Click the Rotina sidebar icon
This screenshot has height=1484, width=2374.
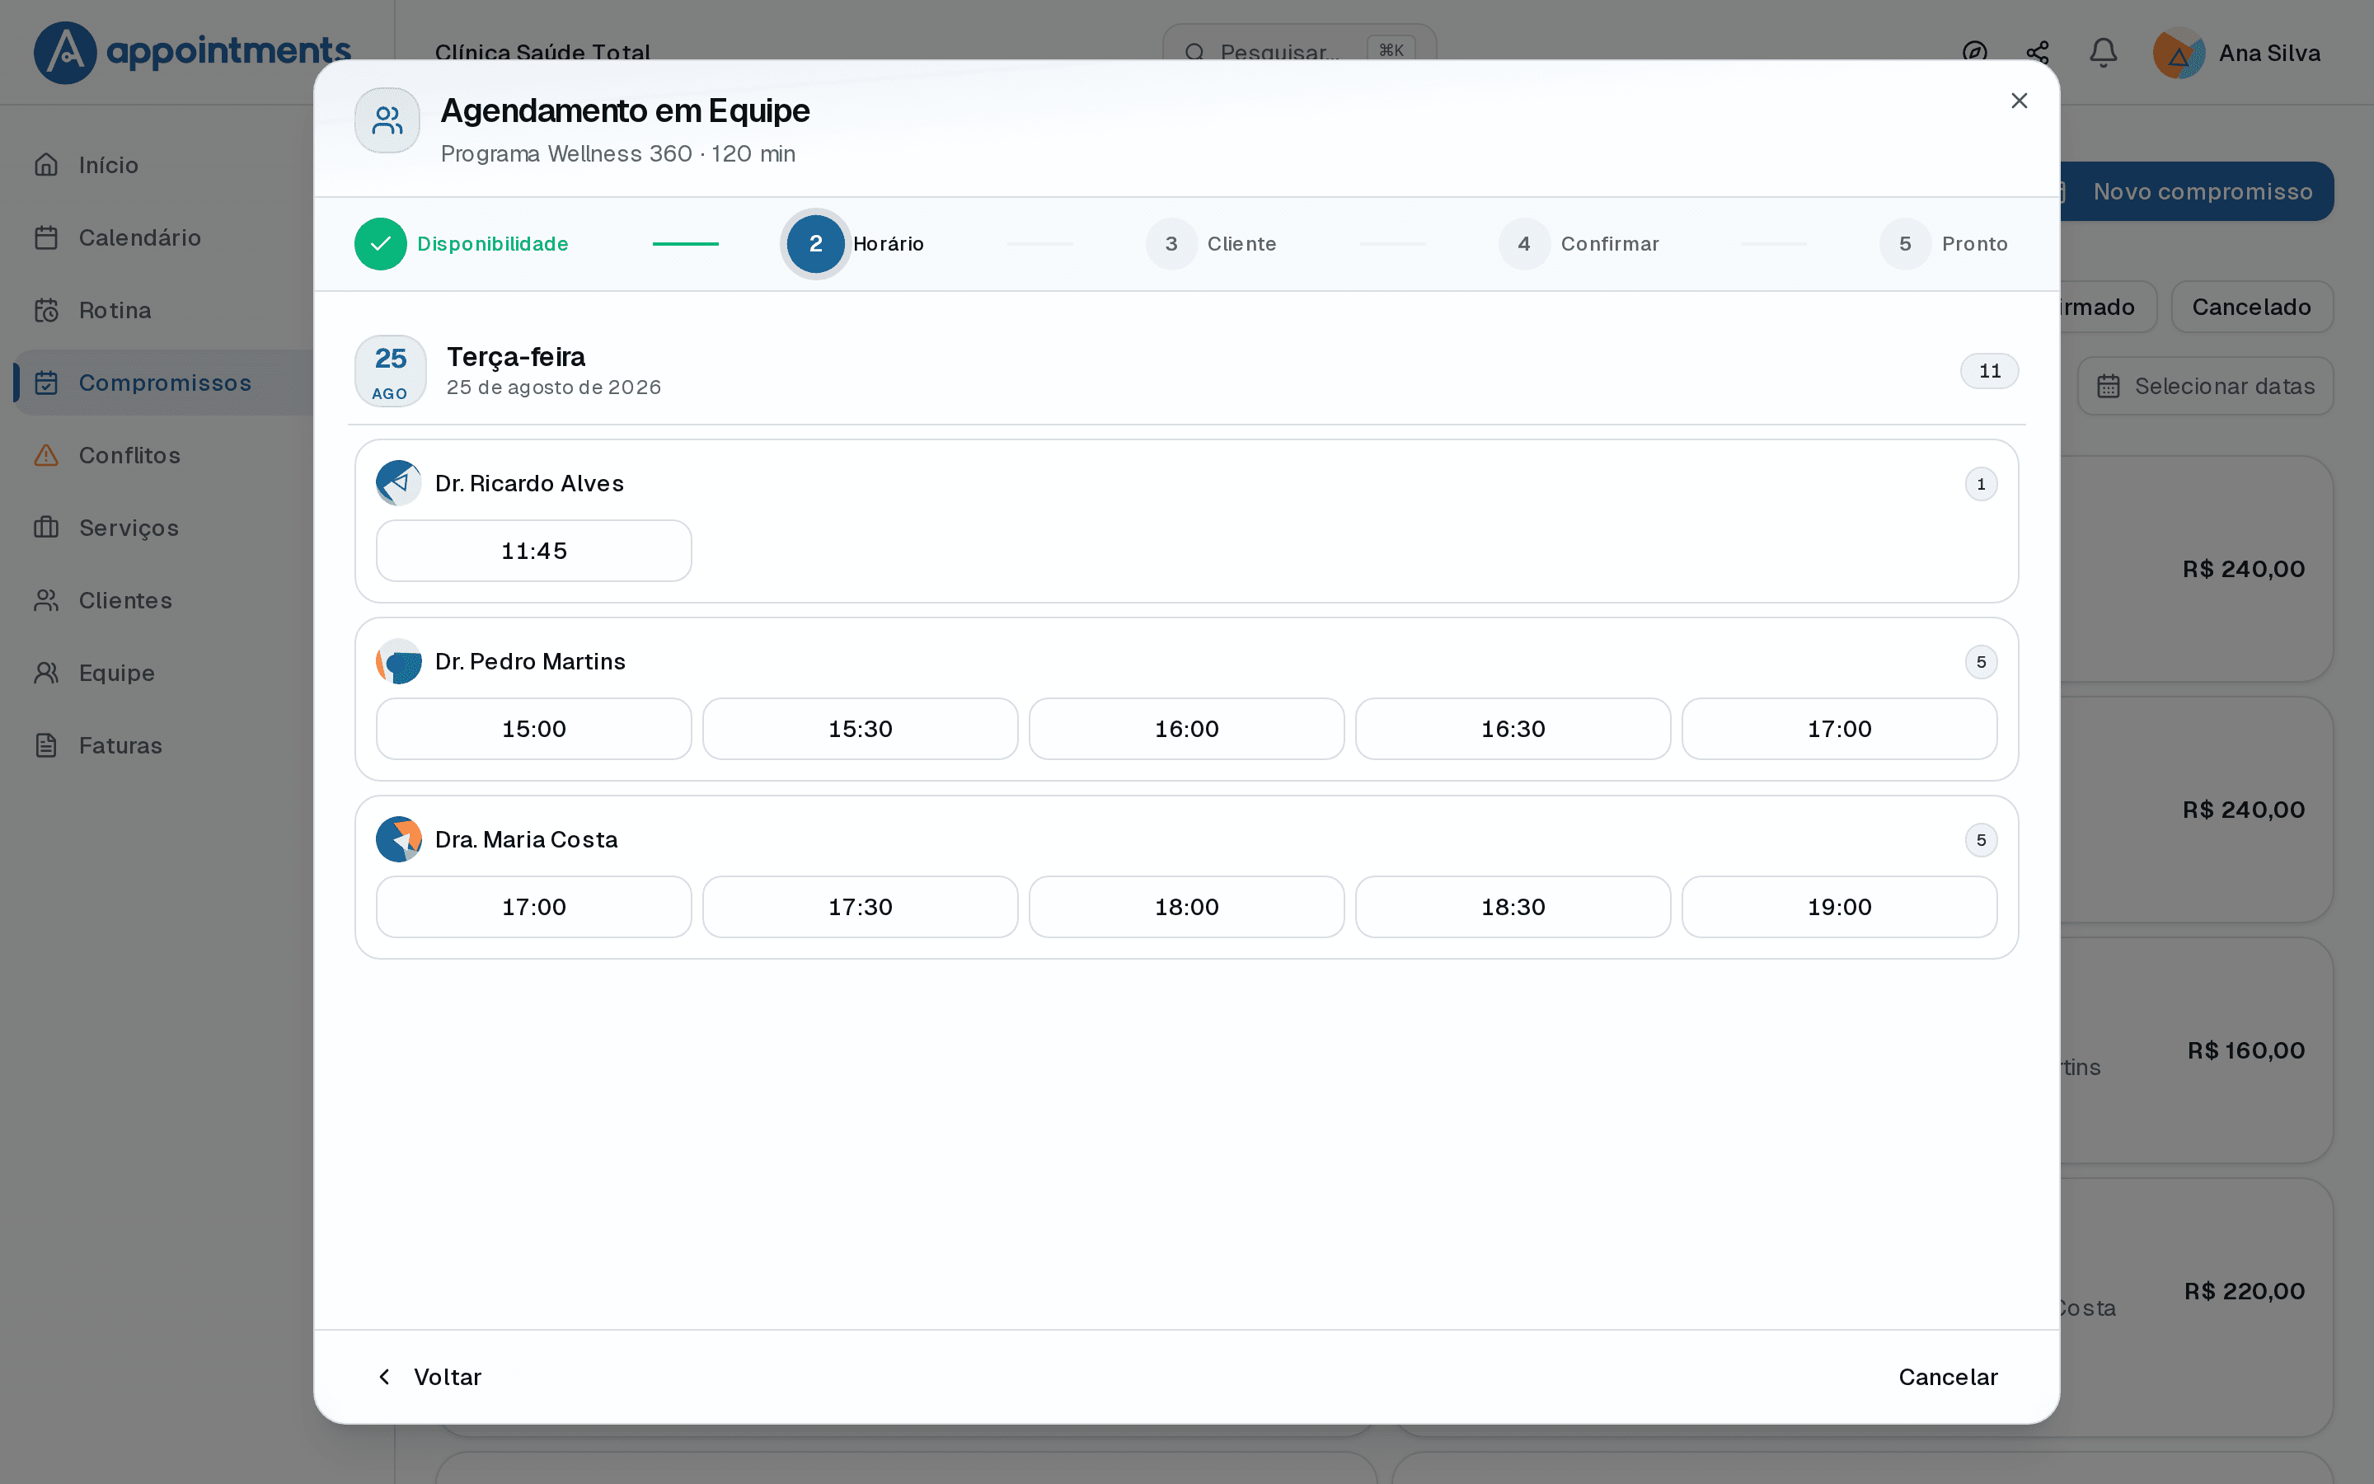46,310
